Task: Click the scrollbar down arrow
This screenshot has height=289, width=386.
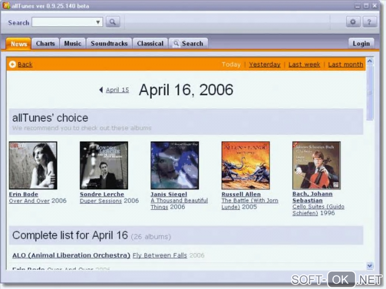Action: point(370,266)
